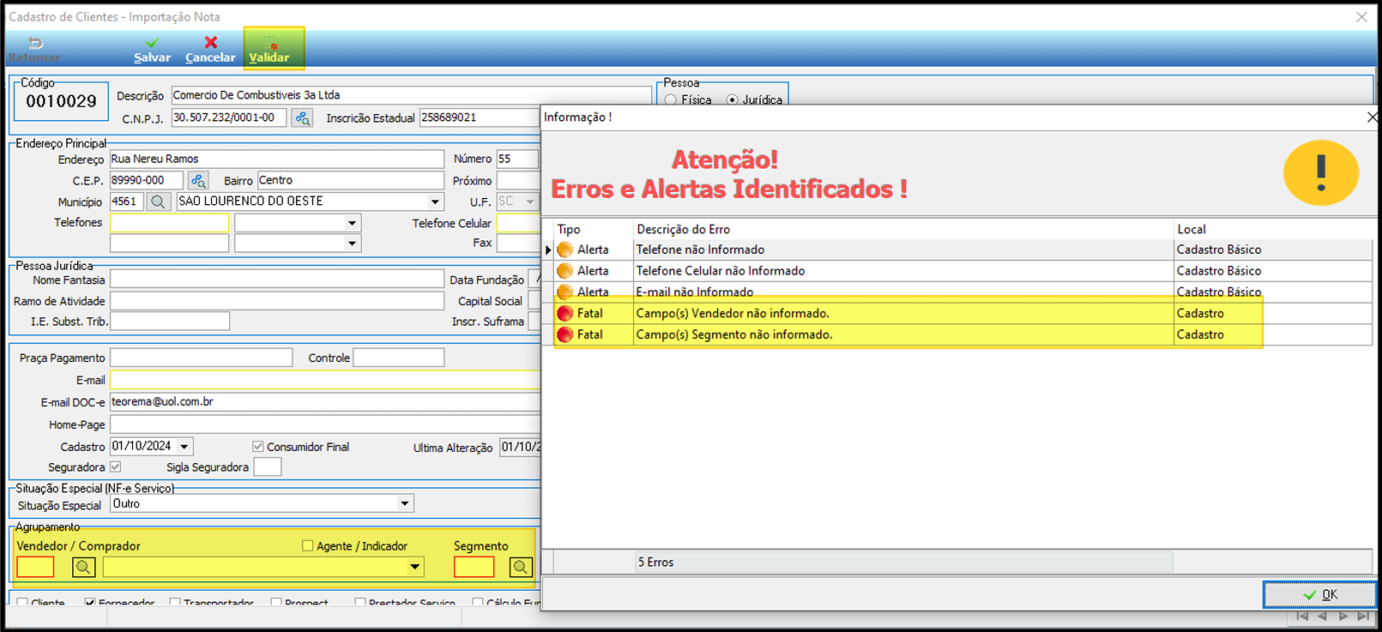The height and width of the screenshot is (632, 1382).
Task: Click the Nome Fantasia field
Action: 276,280
